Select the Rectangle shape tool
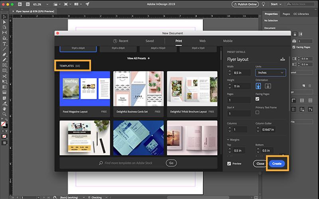 tap(4, 71)
